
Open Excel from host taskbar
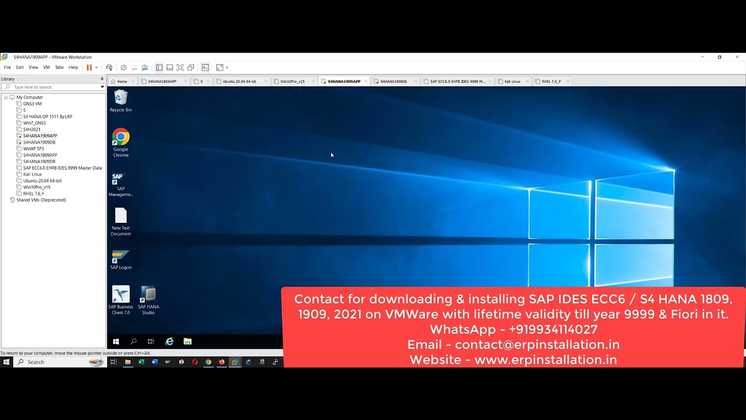141,362
